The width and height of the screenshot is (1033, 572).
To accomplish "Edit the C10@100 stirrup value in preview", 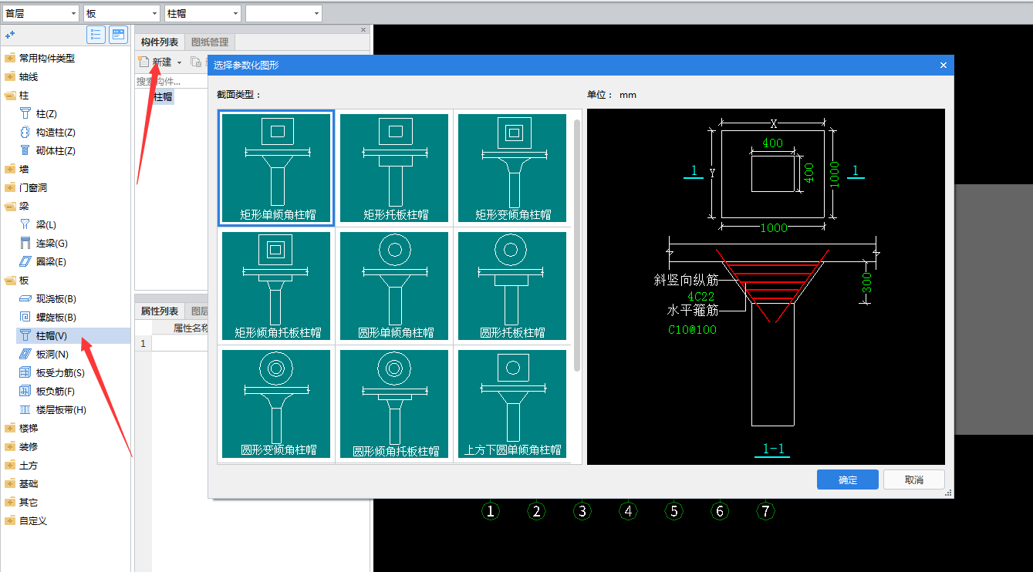I will tap(692, 329).
